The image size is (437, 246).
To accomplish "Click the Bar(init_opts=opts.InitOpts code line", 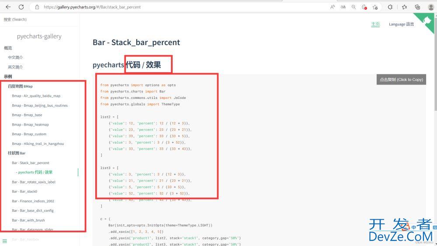I will pos(160,225).
